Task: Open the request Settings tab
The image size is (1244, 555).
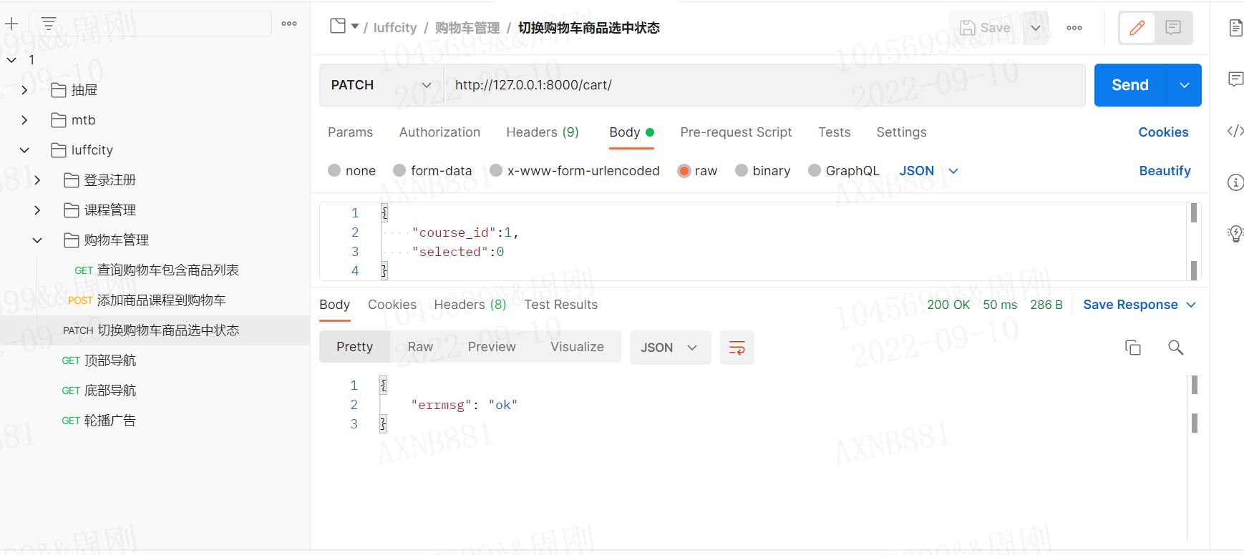Action: pyautogui.click(x=901, y=132)
